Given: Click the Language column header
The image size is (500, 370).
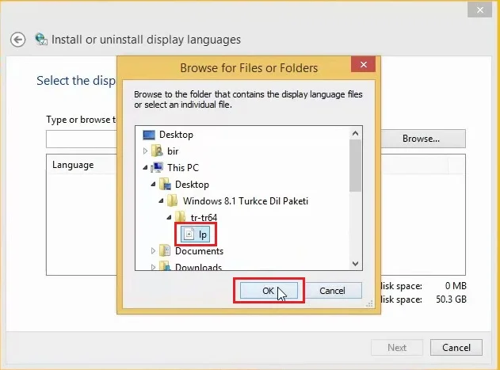Looking at the screenshot, I should (x=73, y=165).
